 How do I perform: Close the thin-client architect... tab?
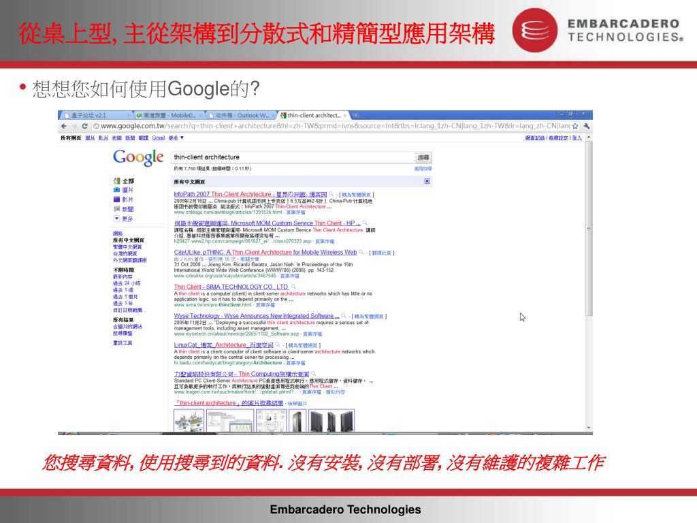345,116
